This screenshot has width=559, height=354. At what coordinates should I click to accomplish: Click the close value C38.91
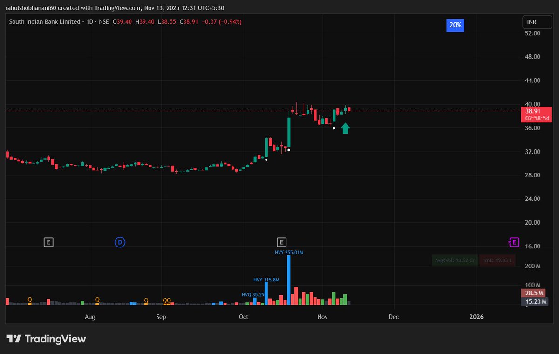tap(189, 21)
